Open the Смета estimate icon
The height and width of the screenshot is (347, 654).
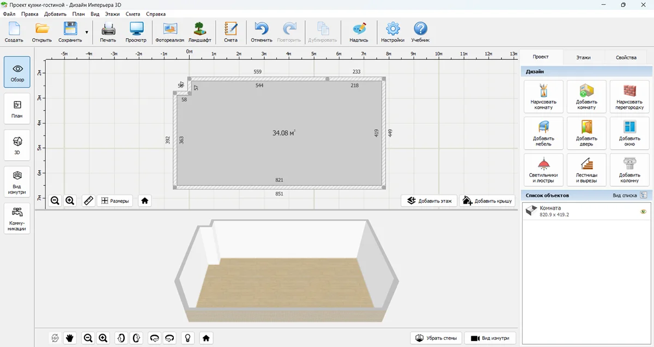pyautogui.click(x=231, y=33)
